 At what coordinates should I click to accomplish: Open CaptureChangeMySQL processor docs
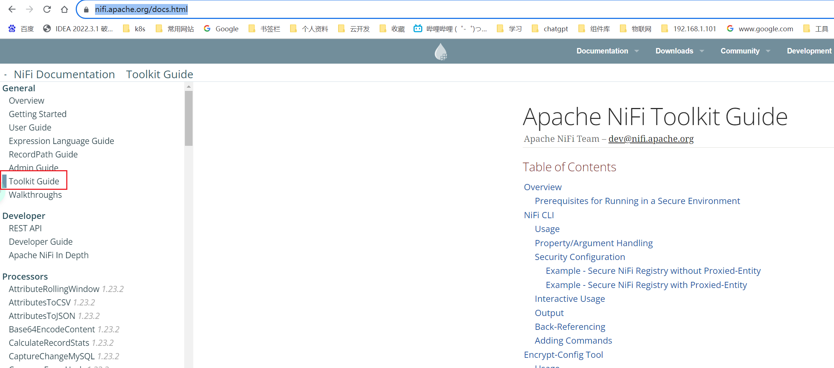[x=64, y=356]
